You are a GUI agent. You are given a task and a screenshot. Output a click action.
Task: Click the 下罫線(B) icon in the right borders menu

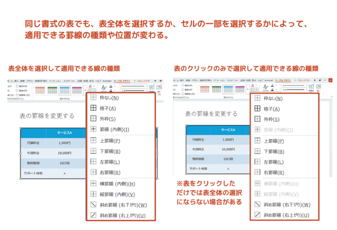(x=257, y=151)
